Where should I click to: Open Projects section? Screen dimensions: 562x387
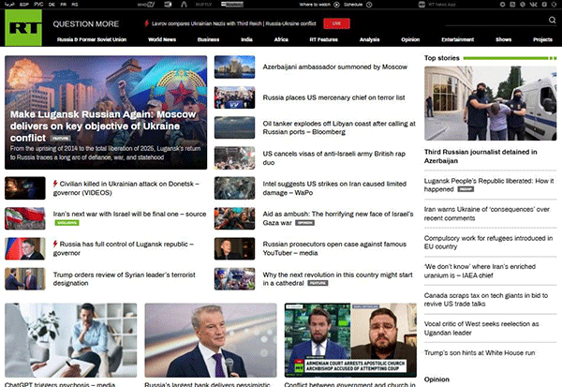tap(542, 39)
